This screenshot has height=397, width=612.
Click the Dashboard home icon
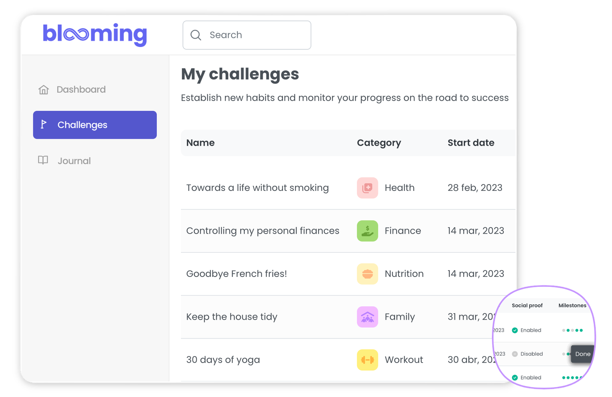[44, 89]
